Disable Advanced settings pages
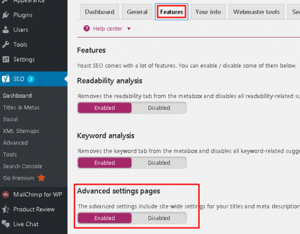Image resolution: width=300 pixels, height=234 pixels. pos(159,218)
